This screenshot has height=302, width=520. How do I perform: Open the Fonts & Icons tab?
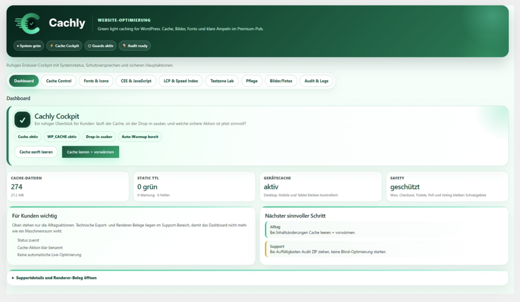click(x=96, y=81)
